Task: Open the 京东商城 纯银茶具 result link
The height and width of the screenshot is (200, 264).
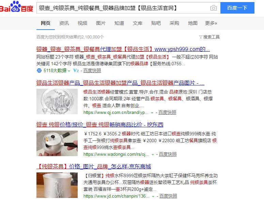Action: 94,166
